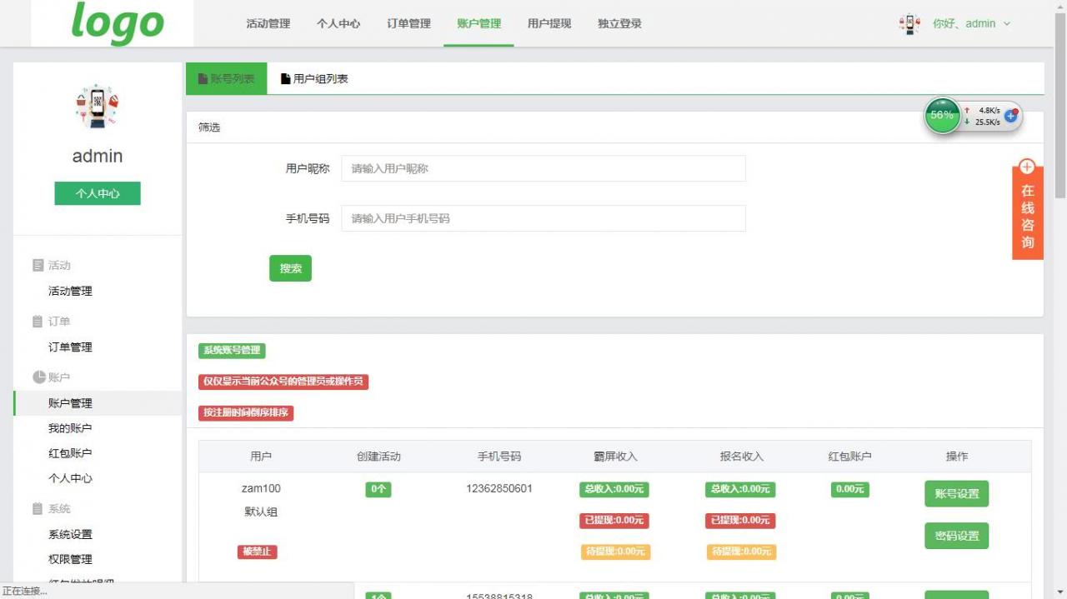Click the 系统 section icon in the sidebar
The image size is (1067, 599).
(38, 508)
